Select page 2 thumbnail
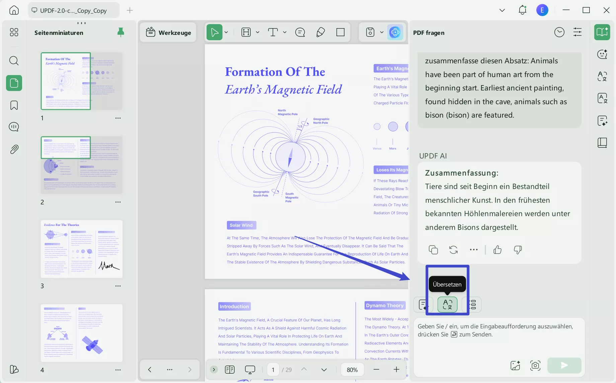Viewport: 616px width, 383px height. tap(82, 165)
